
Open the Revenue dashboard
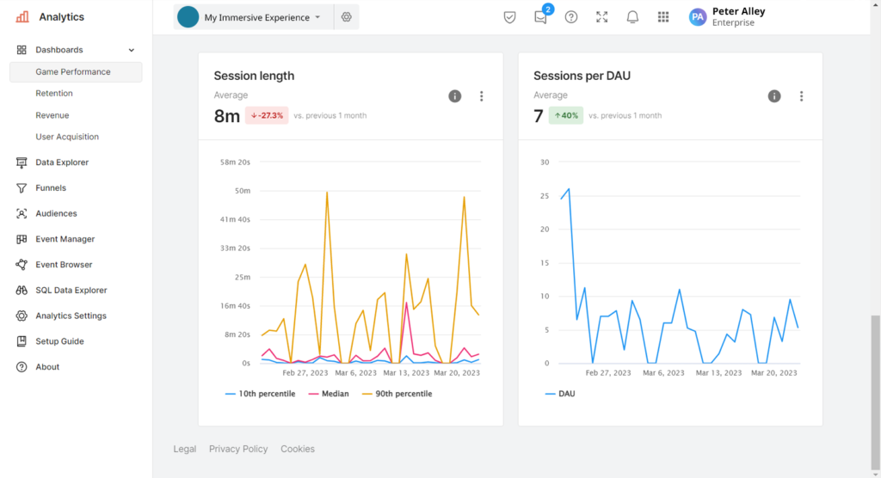click(x=52, y=115)
